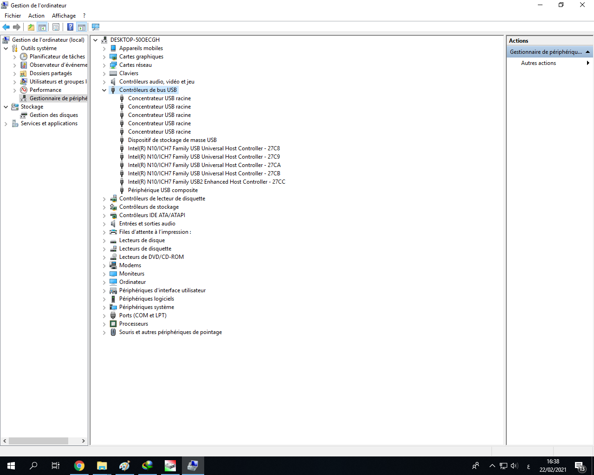Expand Planificateur de tâches in the left tree
The image size is (594, 475).
pyautogui.click(x=15, y=57)
